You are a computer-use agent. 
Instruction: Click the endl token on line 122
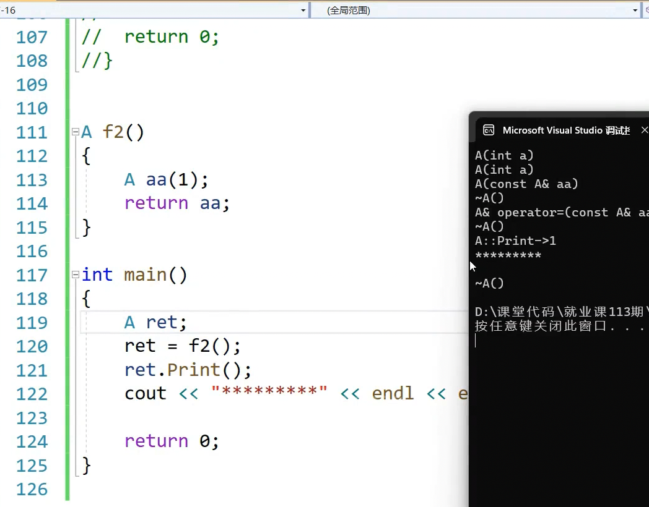pos(393,393)
